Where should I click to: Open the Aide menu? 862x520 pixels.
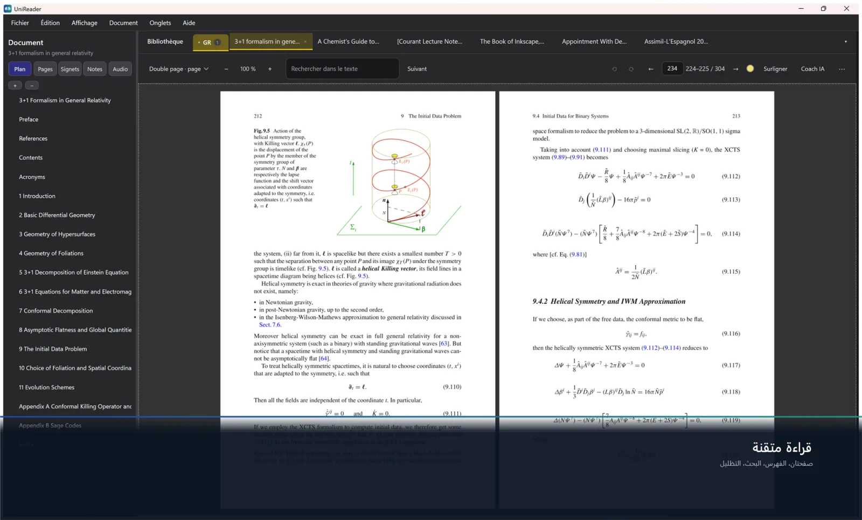click(189, 23)
